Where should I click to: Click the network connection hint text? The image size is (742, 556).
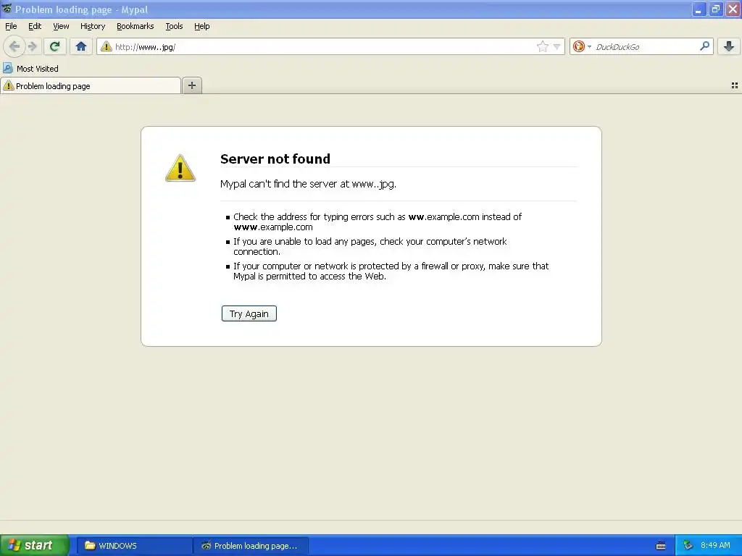coord(370,246)
